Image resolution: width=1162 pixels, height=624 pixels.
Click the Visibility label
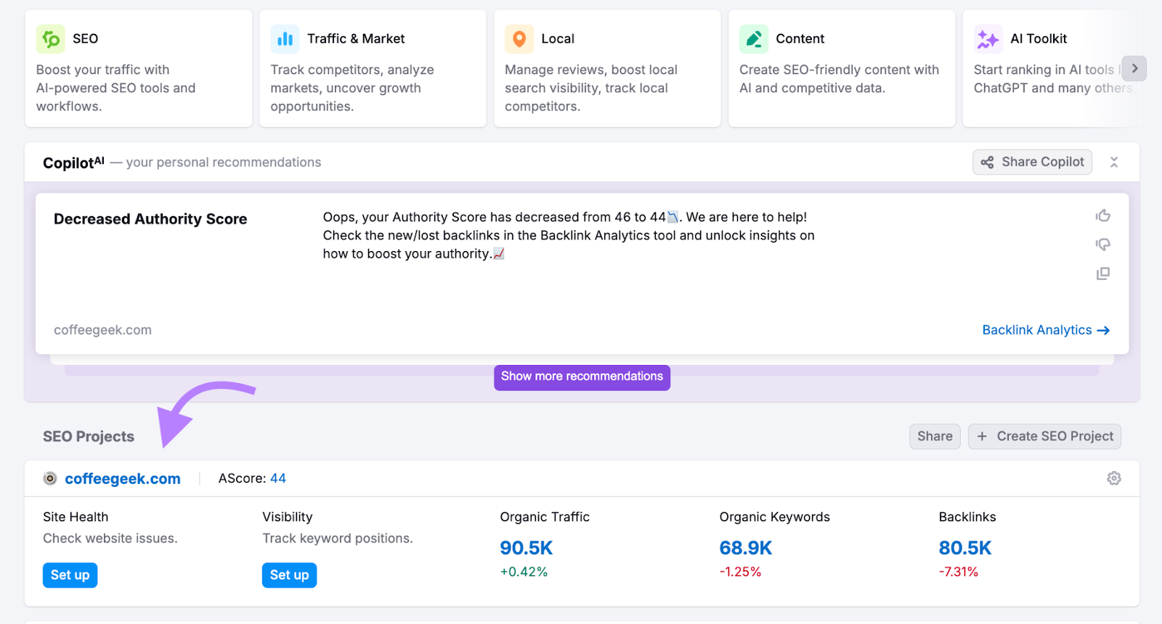pyautogui.click(x=288, y=517)
